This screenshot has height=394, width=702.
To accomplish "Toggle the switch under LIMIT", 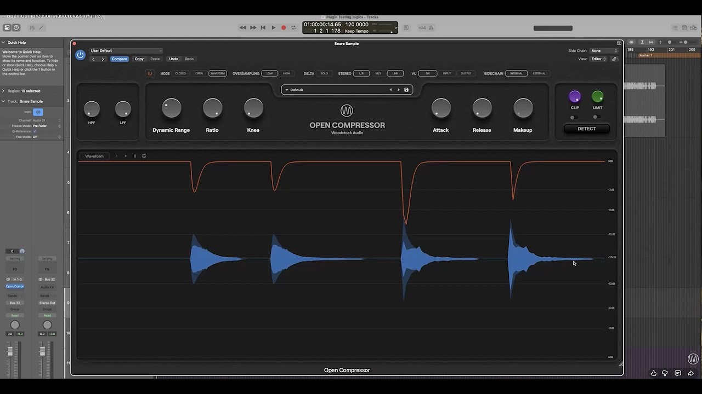I will 597,117.
